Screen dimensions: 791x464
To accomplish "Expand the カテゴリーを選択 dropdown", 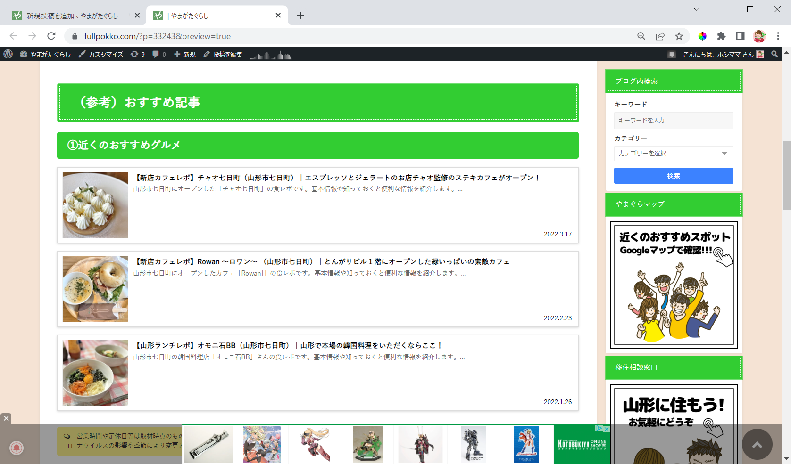I will 673,154.
